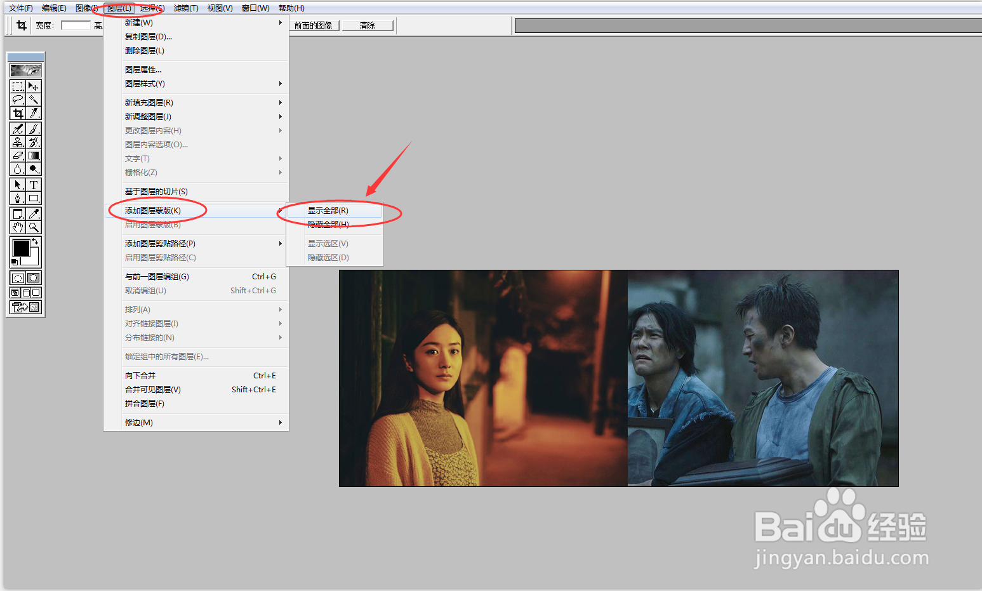The height and width of the screenshot is (591, 982).
Task: Choose 与前一图层编组(G)
Action: pos(196,277)
